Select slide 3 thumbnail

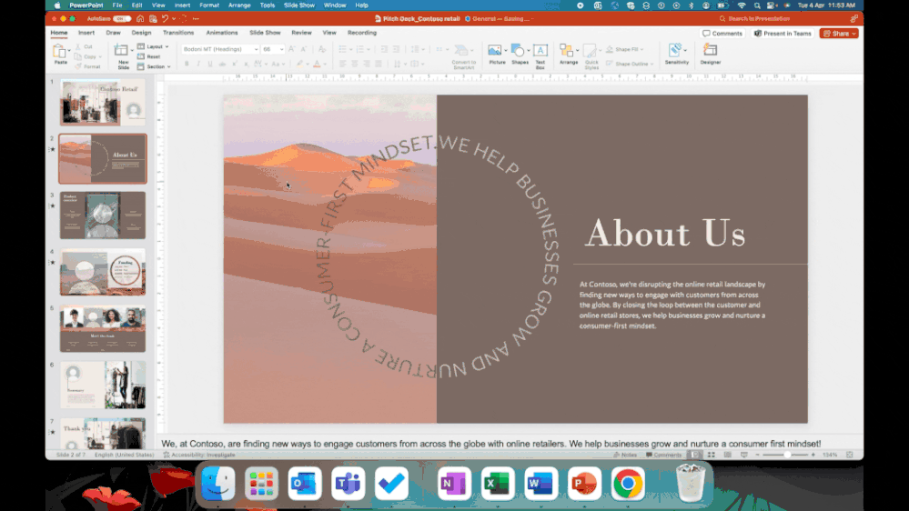pyautogui.click(x=103, y=215)
